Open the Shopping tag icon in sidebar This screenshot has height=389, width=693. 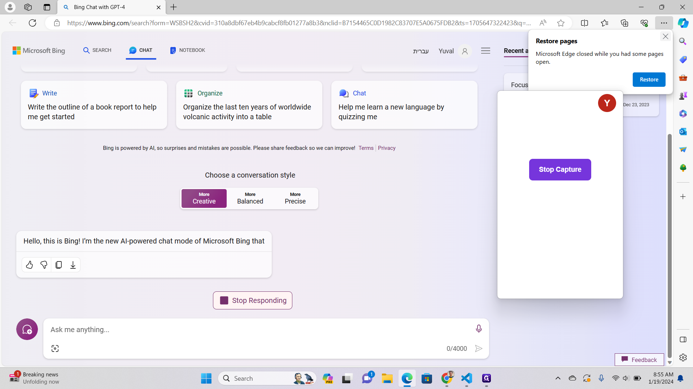(683, 59)
